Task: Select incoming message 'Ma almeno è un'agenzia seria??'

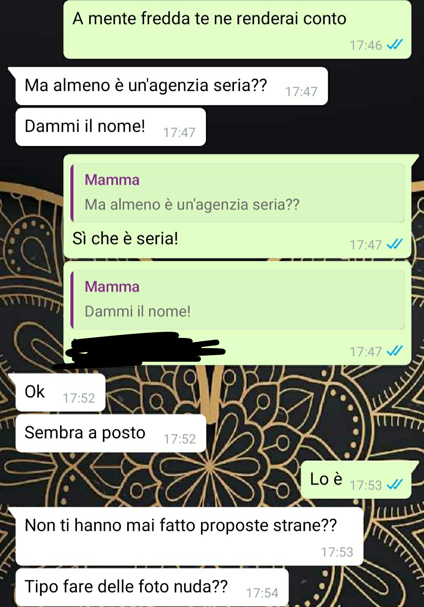Action: click(x=172, y=86)
